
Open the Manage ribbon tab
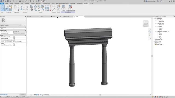point(27,4)
